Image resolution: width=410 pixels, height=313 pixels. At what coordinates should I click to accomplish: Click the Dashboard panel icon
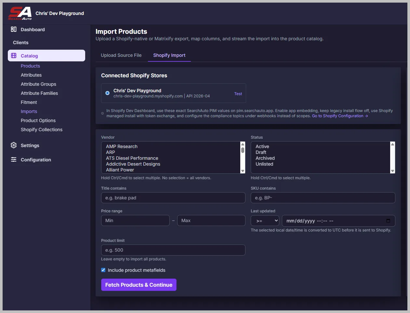point(14,29)
